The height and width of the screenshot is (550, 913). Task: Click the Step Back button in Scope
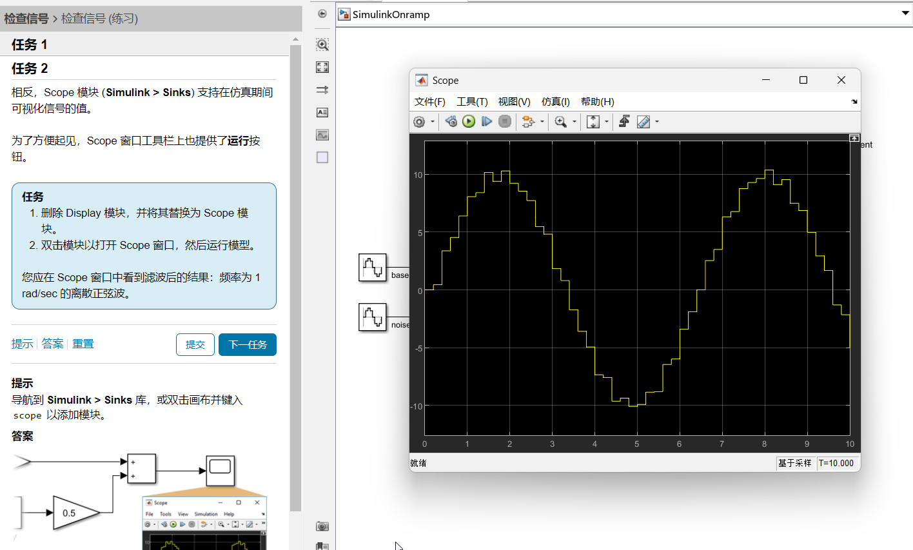pos(451,121)
